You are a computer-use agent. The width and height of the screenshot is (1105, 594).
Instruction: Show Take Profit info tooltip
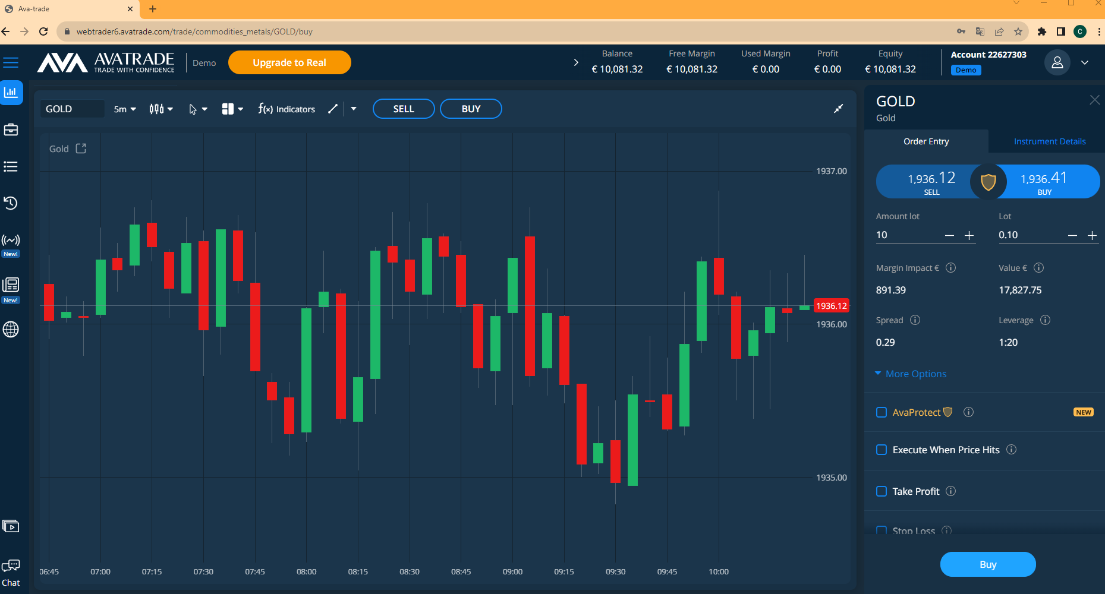coord(950,491)
